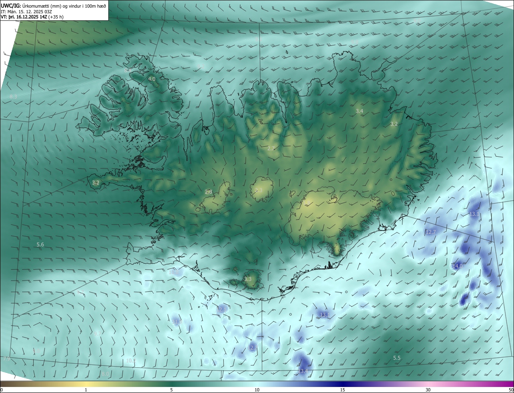Click the 7.9 value label over the sea
514x393 pixels.
(x=6, y=358)
